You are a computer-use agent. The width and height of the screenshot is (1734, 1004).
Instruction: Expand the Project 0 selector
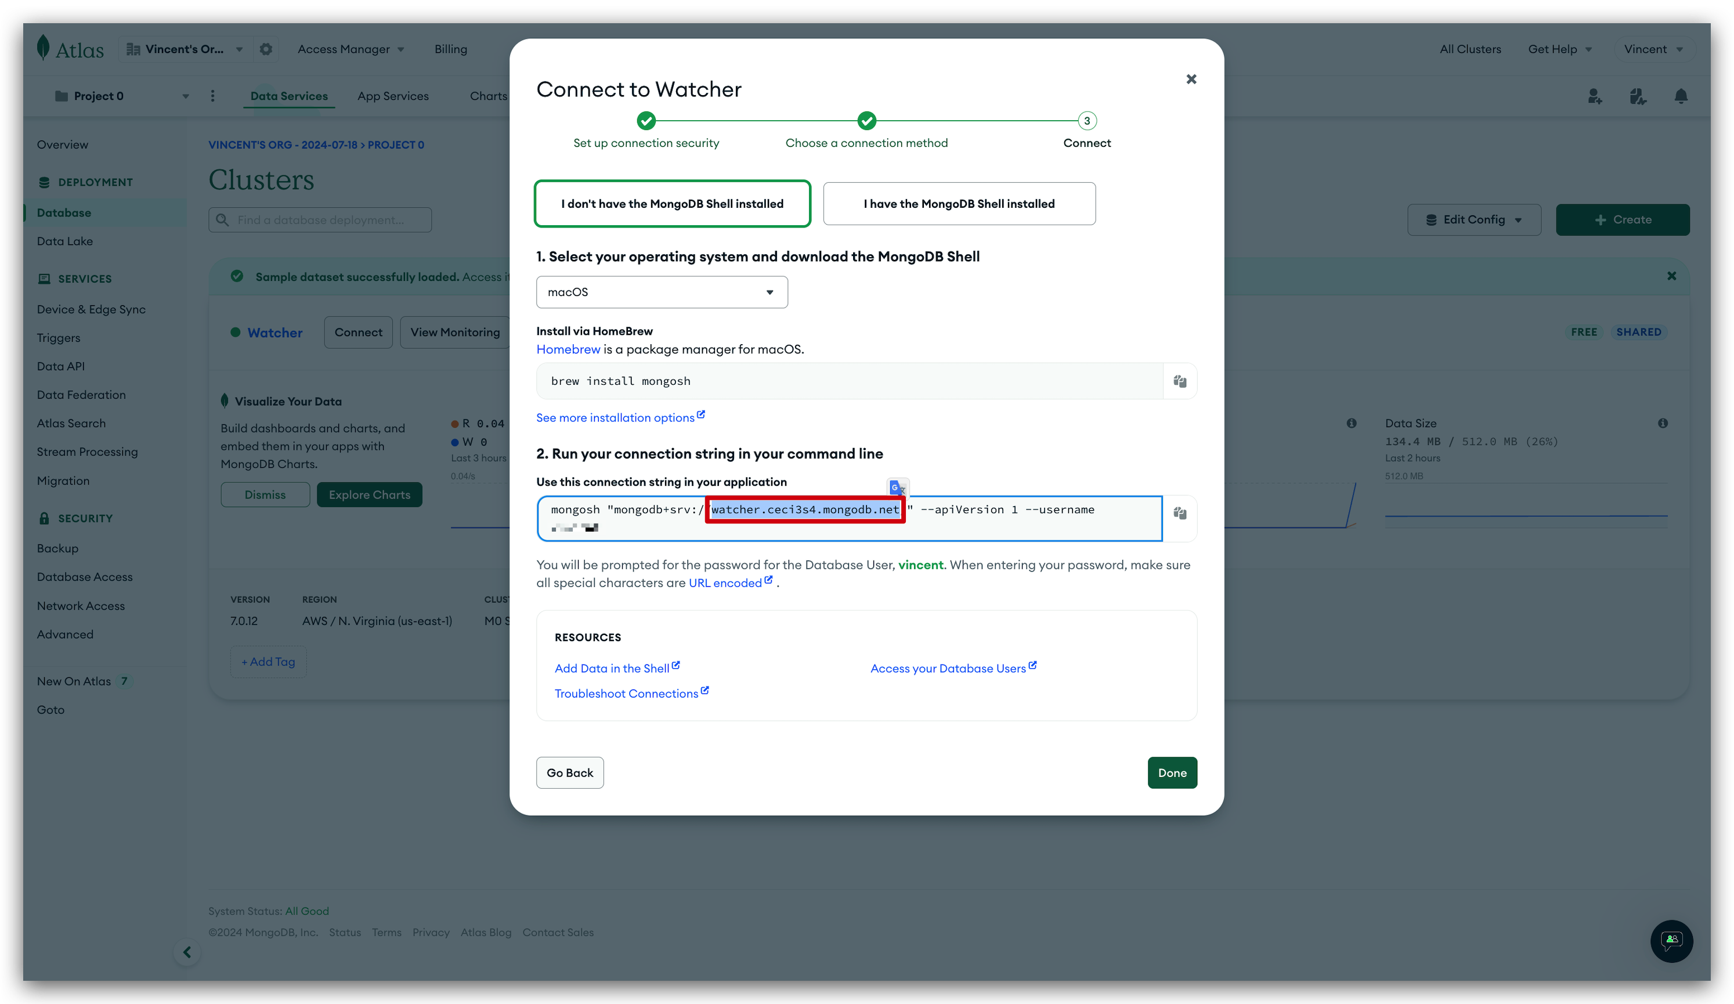pyautogui.click(x=122, y=96)
